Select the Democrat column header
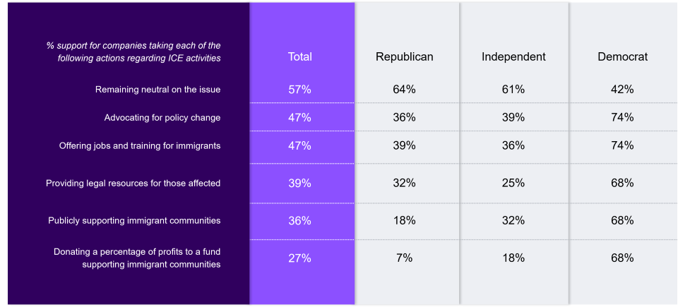678x307 pixels. 622,57
